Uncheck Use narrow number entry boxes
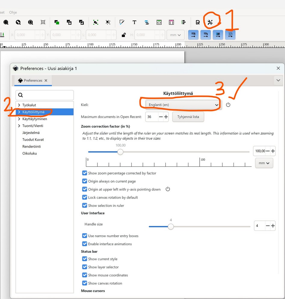The height and width of the screenshot is (299, 285). [x=84, y=236]
